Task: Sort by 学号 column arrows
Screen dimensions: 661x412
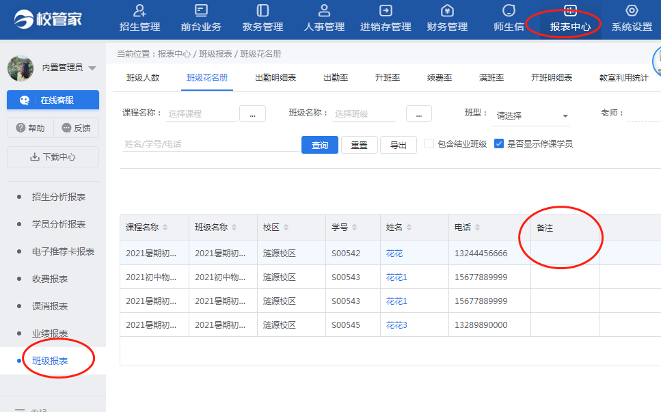Action: (x=354, y=228)
